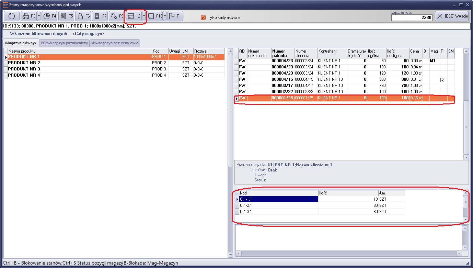Expand the dropdown arrow next to F3 print
Screen dimensions: 473x268
(x=39, y=16)
